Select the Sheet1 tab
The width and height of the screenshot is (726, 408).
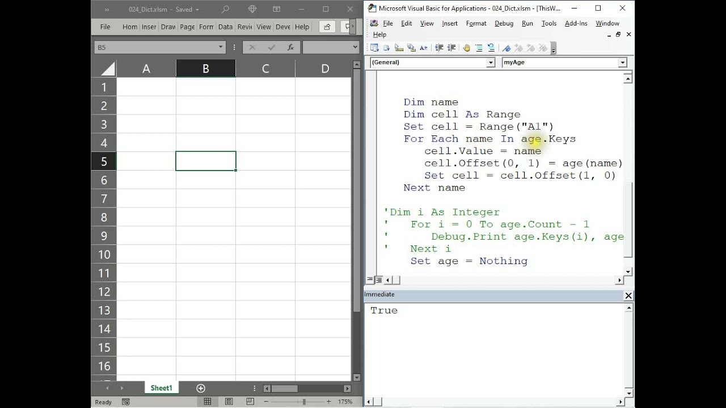[x=161, y=388]
